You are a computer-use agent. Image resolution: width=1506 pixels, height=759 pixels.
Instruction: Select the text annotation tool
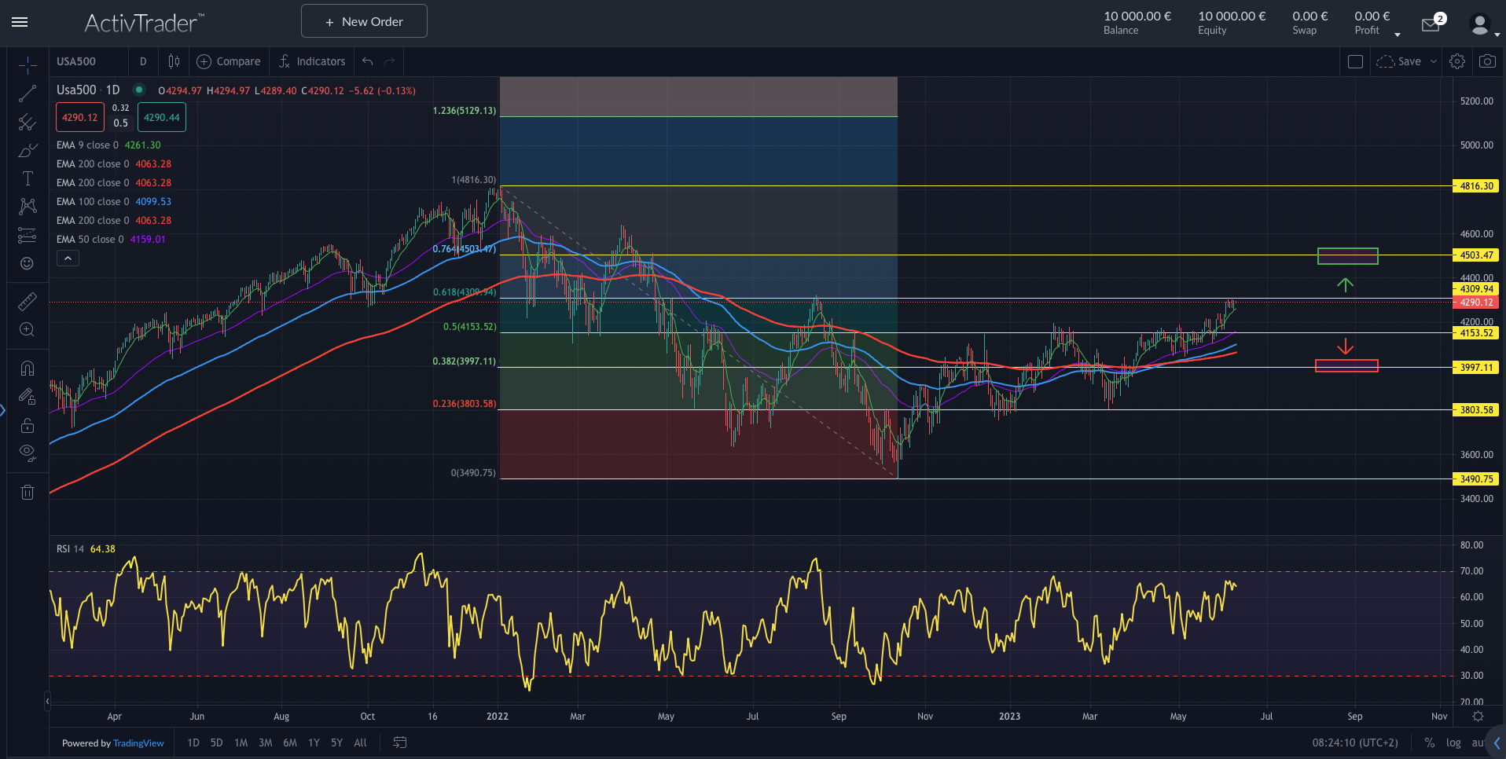28,178
